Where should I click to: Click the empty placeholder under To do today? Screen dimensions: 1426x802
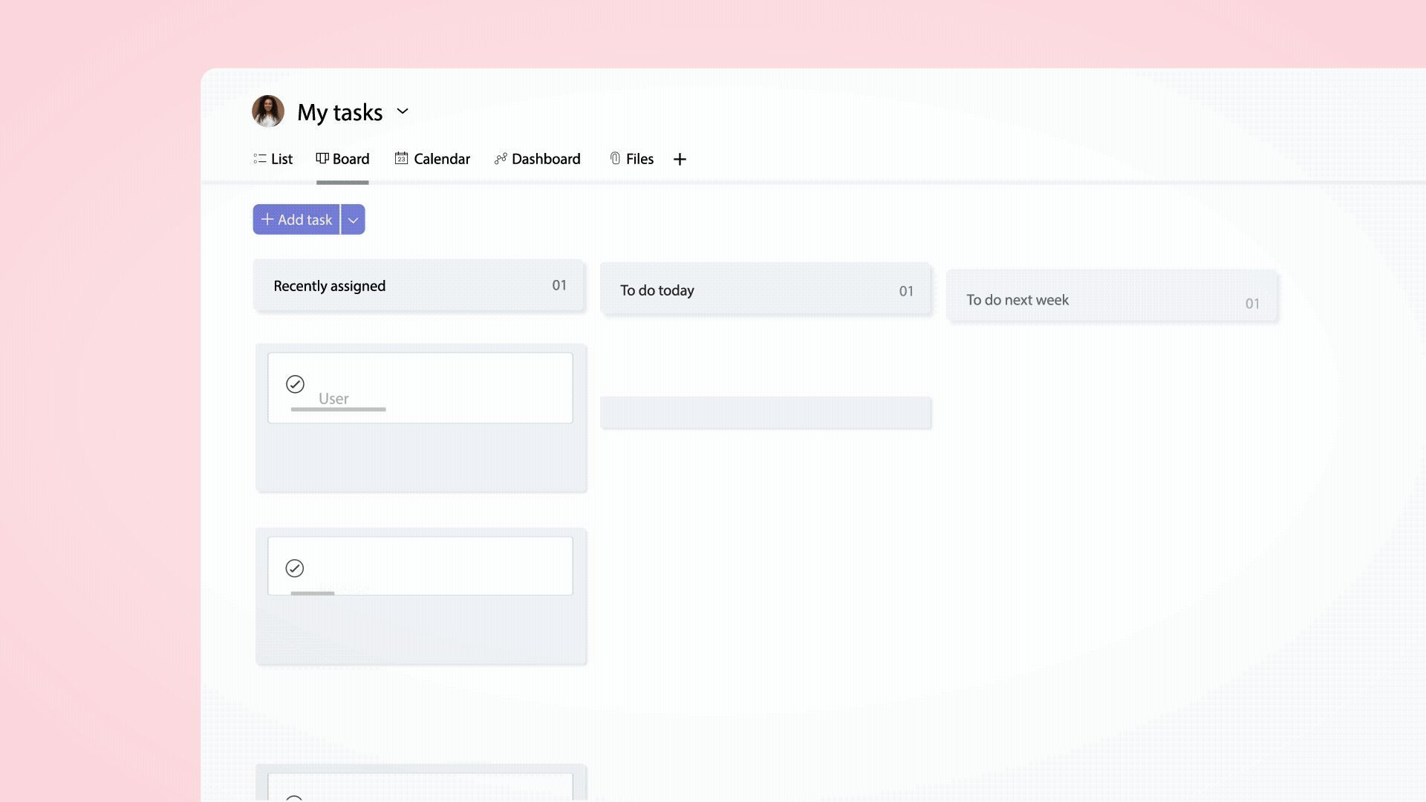coord(765,412)
